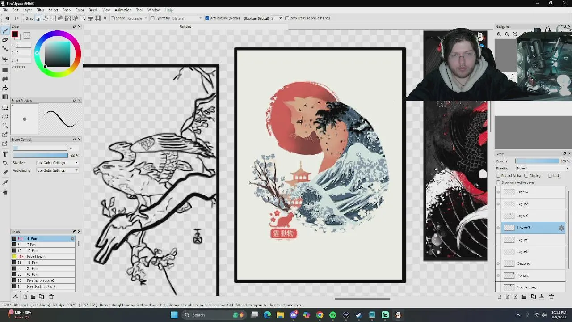Click the Redo arrow in toolbar

click(x=17, y=18)
